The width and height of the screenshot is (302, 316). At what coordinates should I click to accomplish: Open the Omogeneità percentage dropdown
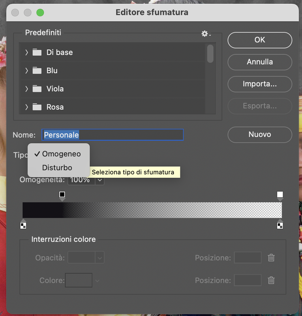point(100,180)
